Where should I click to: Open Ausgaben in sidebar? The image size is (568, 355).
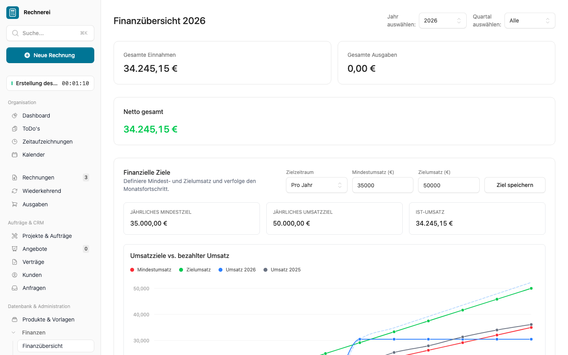(x=50, y=204)
